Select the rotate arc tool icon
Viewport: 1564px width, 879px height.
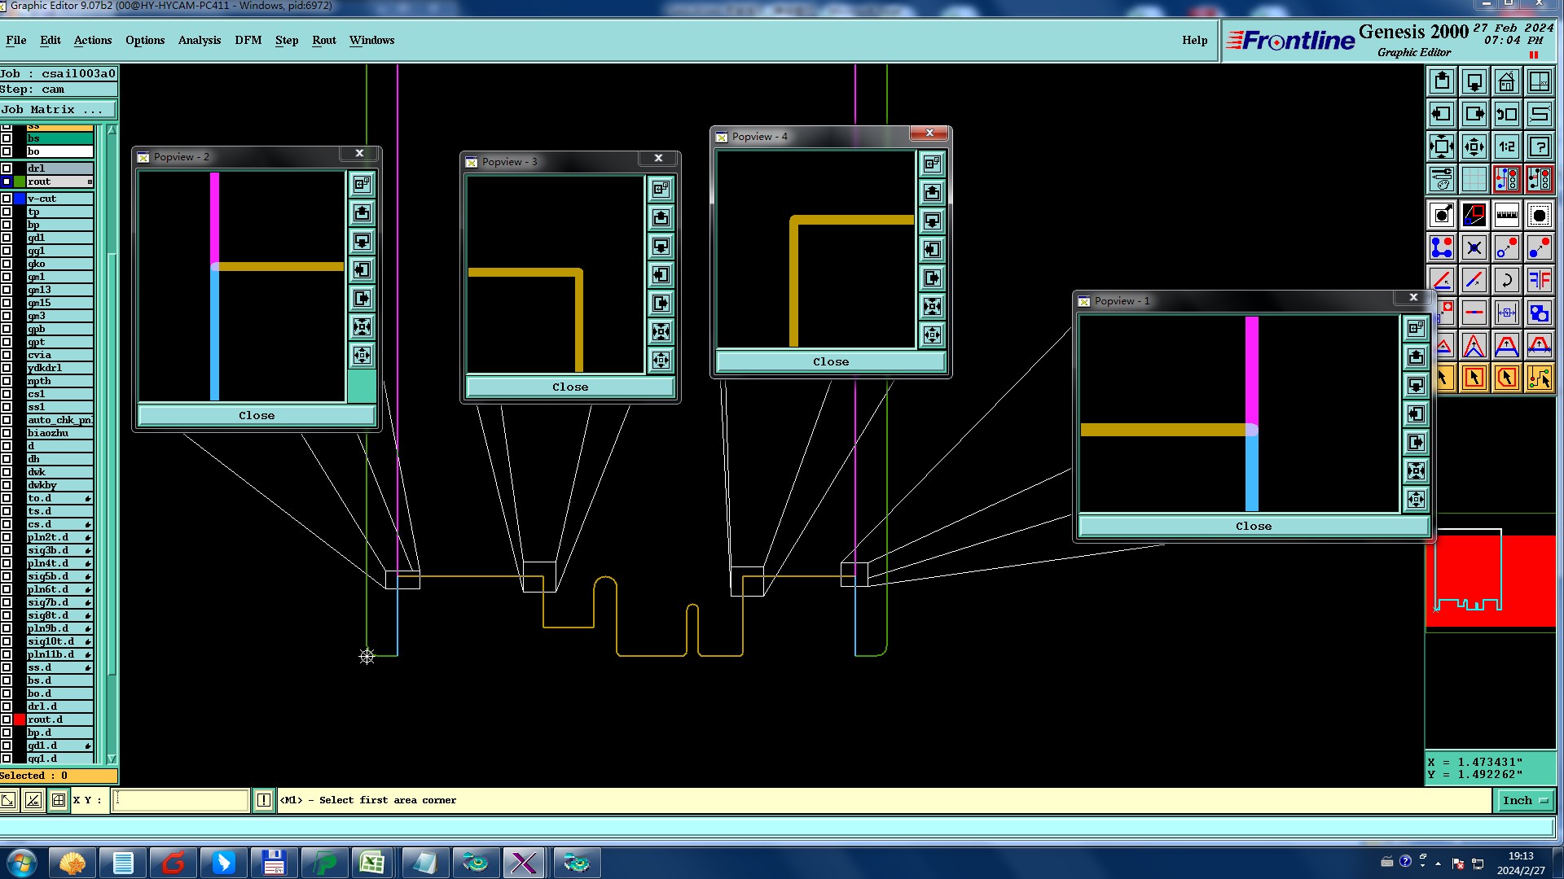(1507, 280)
